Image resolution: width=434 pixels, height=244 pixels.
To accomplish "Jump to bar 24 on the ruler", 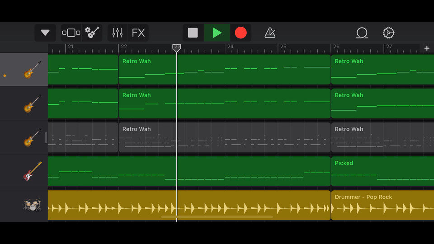I will click(x=230, y=47).
